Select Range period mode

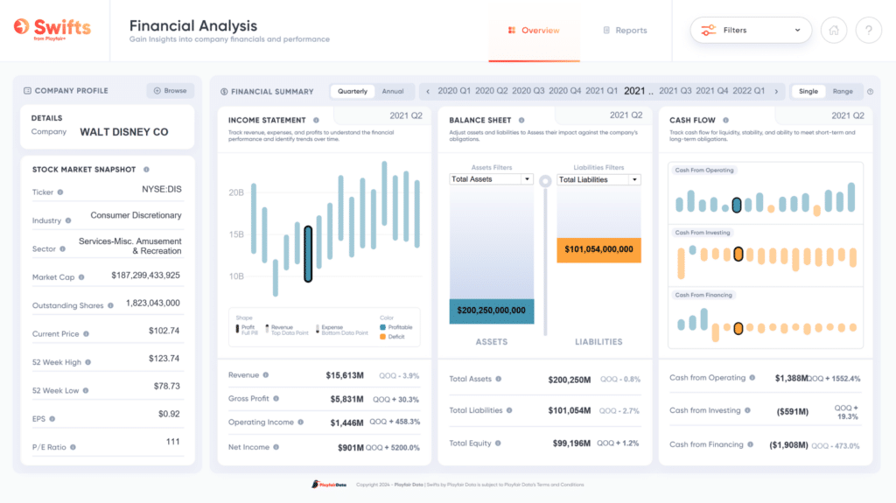(x=843, y=92)
